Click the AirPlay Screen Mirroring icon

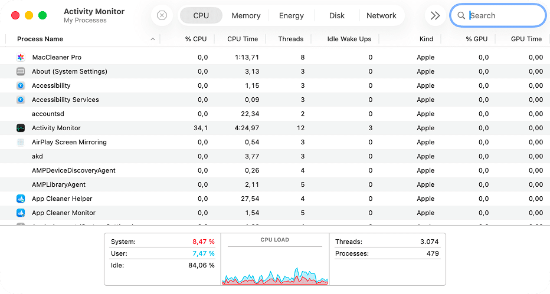21,142
